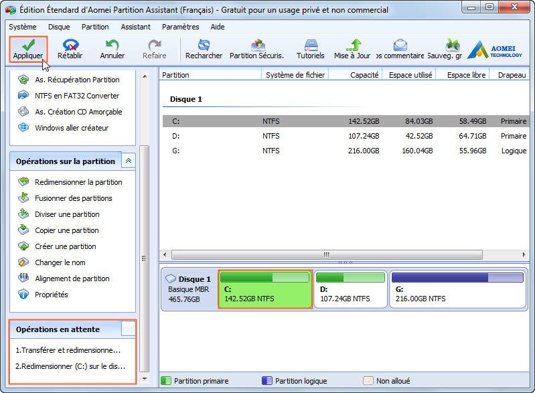Screen dimensions: 535x393
Task: Sort by Système de fichier column
Action: 295,75
